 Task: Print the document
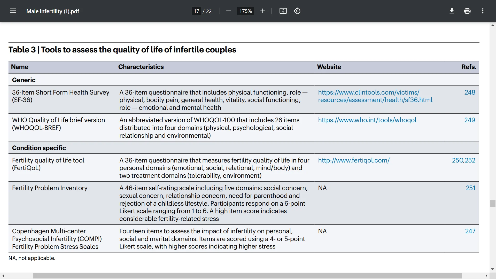[467, 11]
